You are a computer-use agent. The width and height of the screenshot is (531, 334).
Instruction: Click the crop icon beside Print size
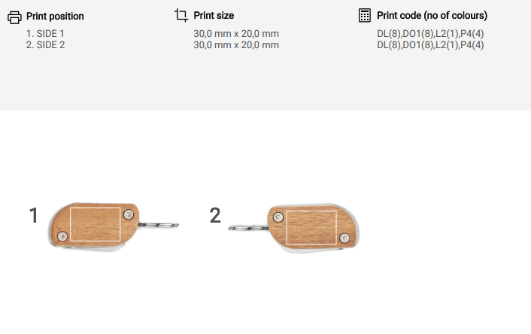click(181, 15)
